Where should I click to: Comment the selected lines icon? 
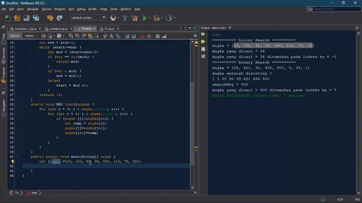tap(158, 36)
